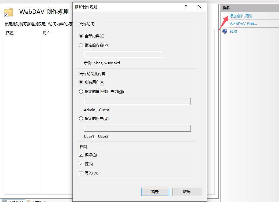The width and height of the screenshot is (279, 202).
Task: Click the 权限 group label
Action: (x=83, y=147)
